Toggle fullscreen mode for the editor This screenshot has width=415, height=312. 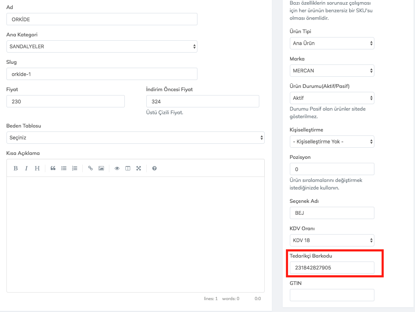pos(138,168)
